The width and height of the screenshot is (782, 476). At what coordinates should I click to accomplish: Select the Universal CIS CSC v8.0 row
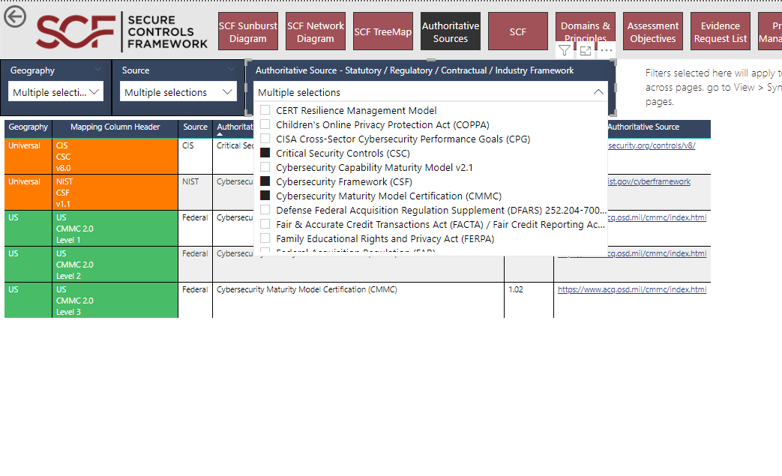[x=91, y=156]
